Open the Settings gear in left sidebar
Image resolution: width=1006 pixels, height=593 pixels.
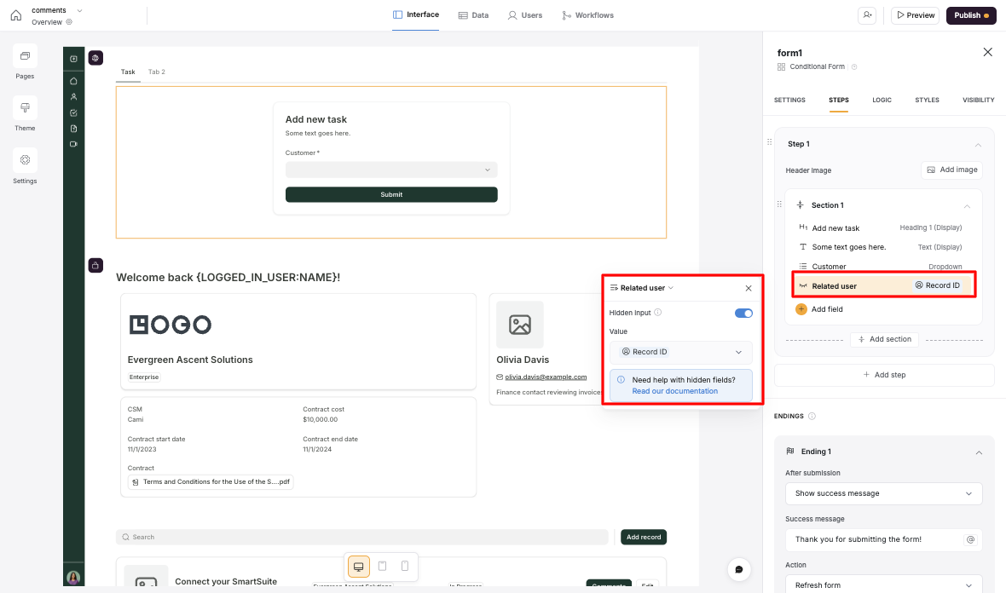25,160
